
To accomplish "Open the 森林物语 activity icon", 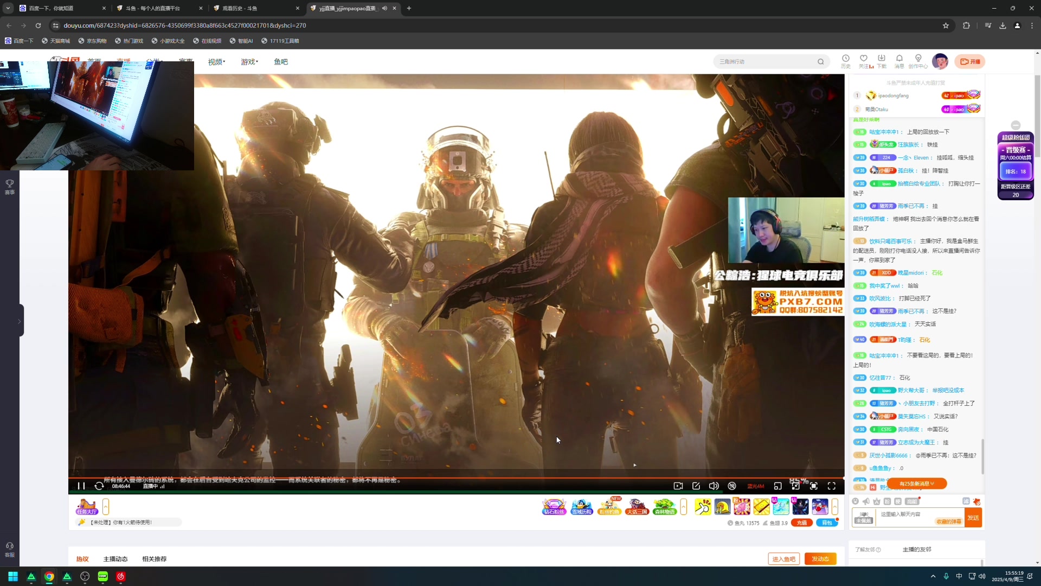I will tap(665, 507).
